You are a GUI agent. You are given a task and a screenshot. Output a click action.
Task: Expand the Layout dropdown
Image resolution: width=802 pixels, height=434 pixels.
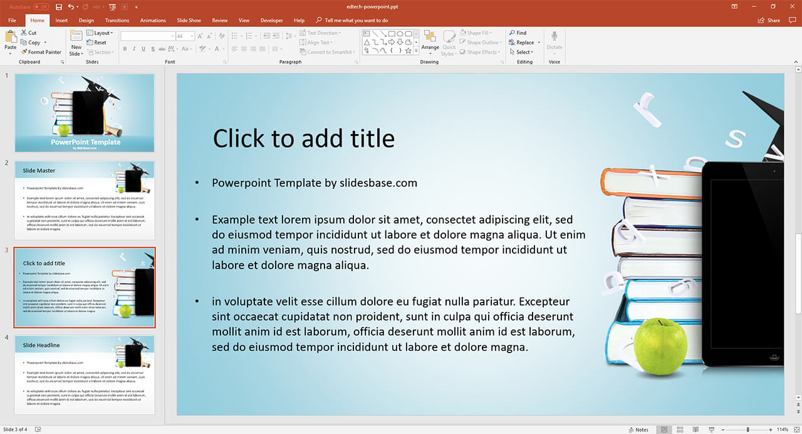100,33
